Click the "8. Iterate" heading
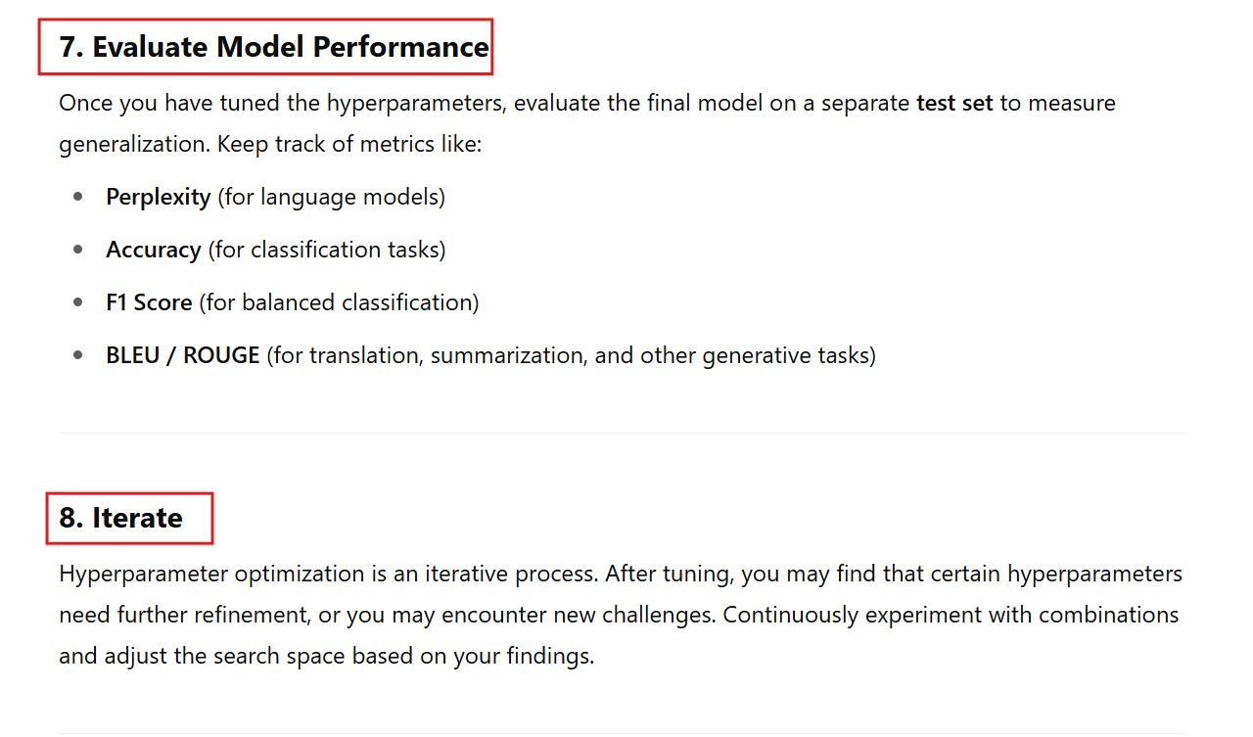This screenshot has width=1253, height=737. (x=120, y=518)
